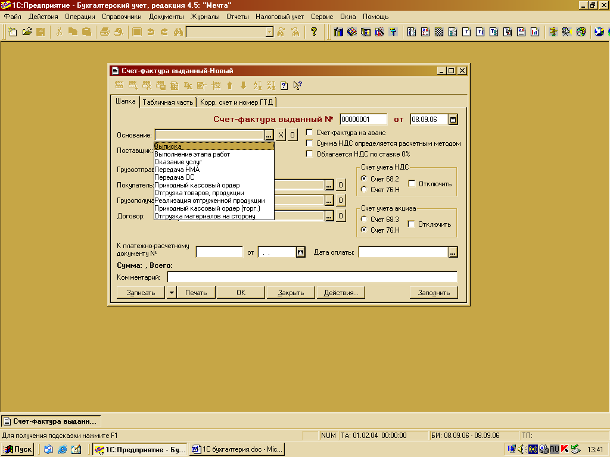
Task: Click the disc with question mark icon
Action: [581, 32]
